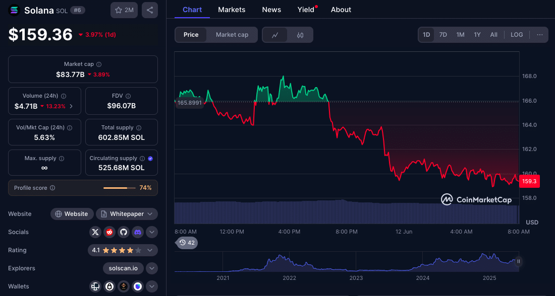
Task: Click the history events badge showing 42
Action: 187,243
